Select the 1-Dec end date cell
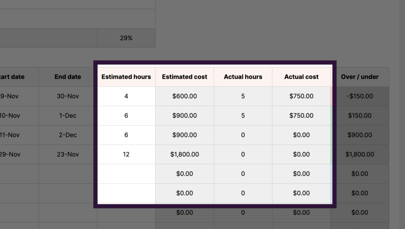Viewport: 405px width, 229px height. [x=68, y=115]
